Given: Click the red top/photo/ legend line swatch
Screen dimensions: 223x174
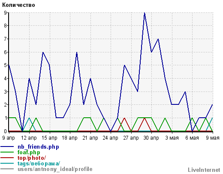Looking at the screenshot, I should (x=7, y=158).
